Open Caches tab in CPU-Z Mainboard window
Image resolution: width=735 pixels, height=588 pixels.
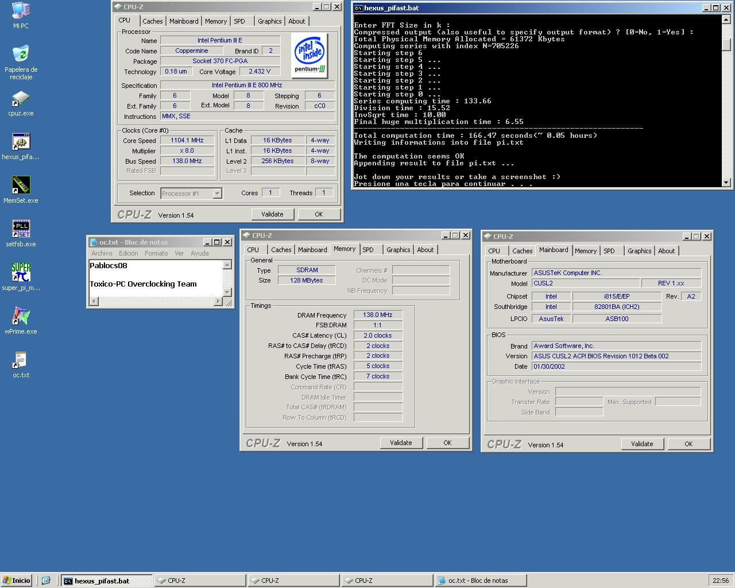pyautogui.click(x=522, y=251)
